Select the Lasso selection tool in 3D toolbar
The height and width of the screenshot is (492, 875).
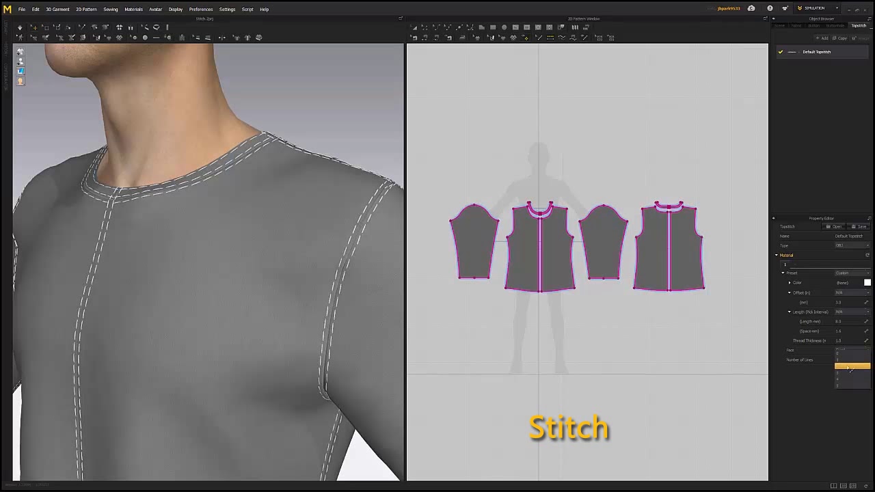(157, 27)
